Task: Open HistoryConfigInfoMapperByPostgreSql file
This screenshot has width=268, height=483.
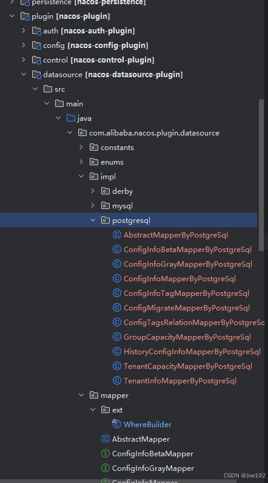Action: coord(192,352)
